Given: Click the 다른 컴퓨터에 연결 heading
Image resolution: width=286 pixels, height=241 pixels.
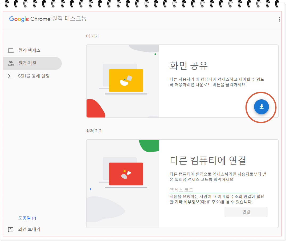Looking at the screenshot, I should point(208,160).
